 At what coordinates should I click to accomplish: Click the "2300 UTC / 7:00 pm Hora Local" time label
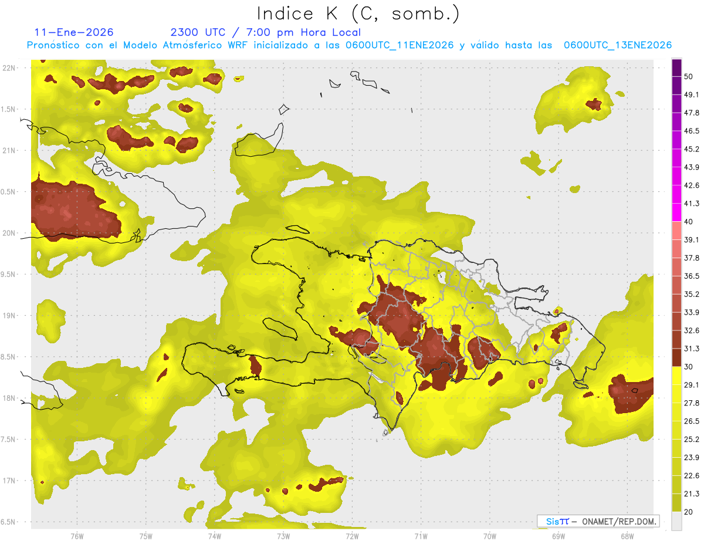[x=265, y=32]
